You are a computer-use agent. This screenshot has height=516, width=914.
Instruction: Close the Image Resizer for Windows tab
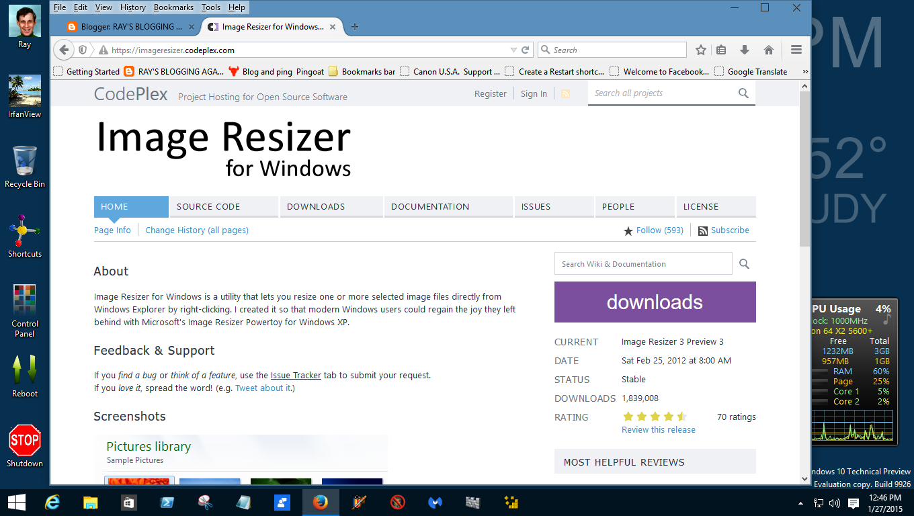(332, 27)
